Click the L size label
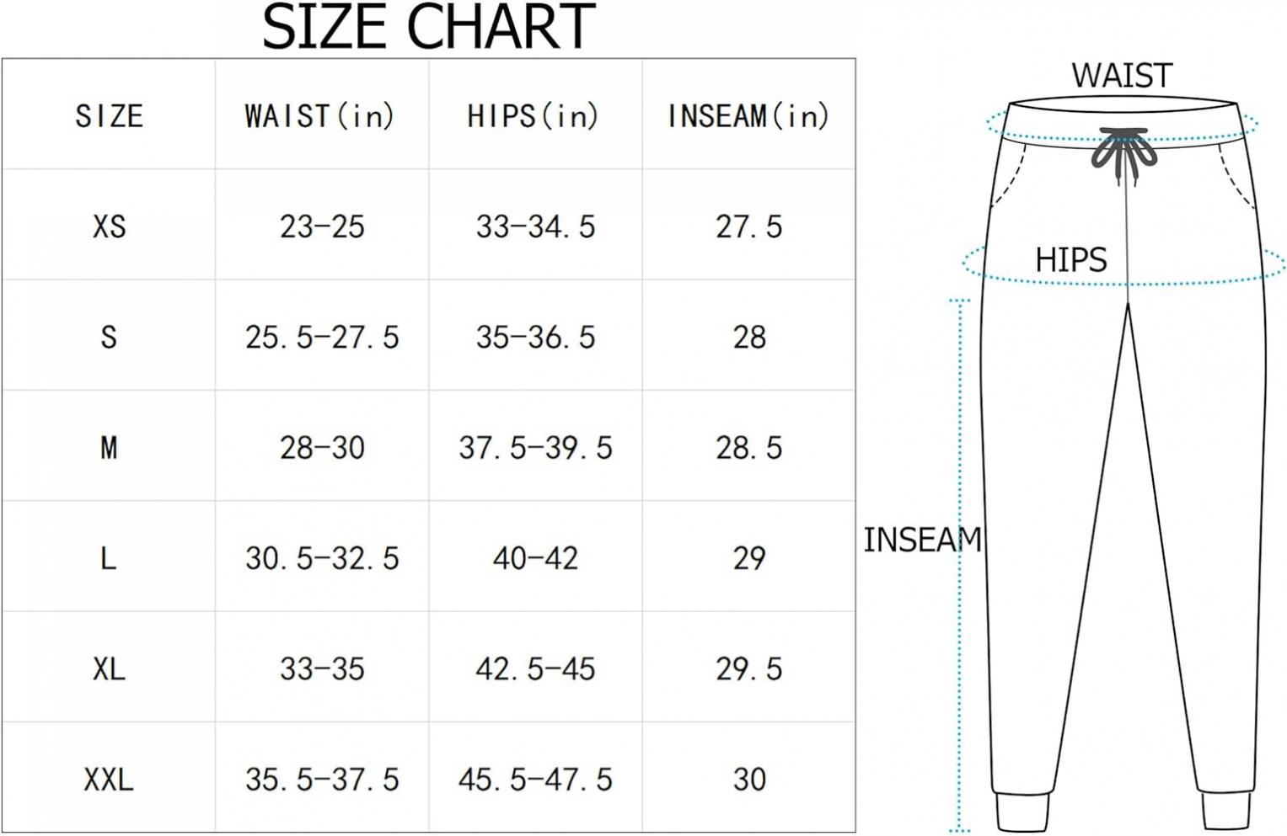The width and height of the screenshot is (1287, 836). pos(108,558)
